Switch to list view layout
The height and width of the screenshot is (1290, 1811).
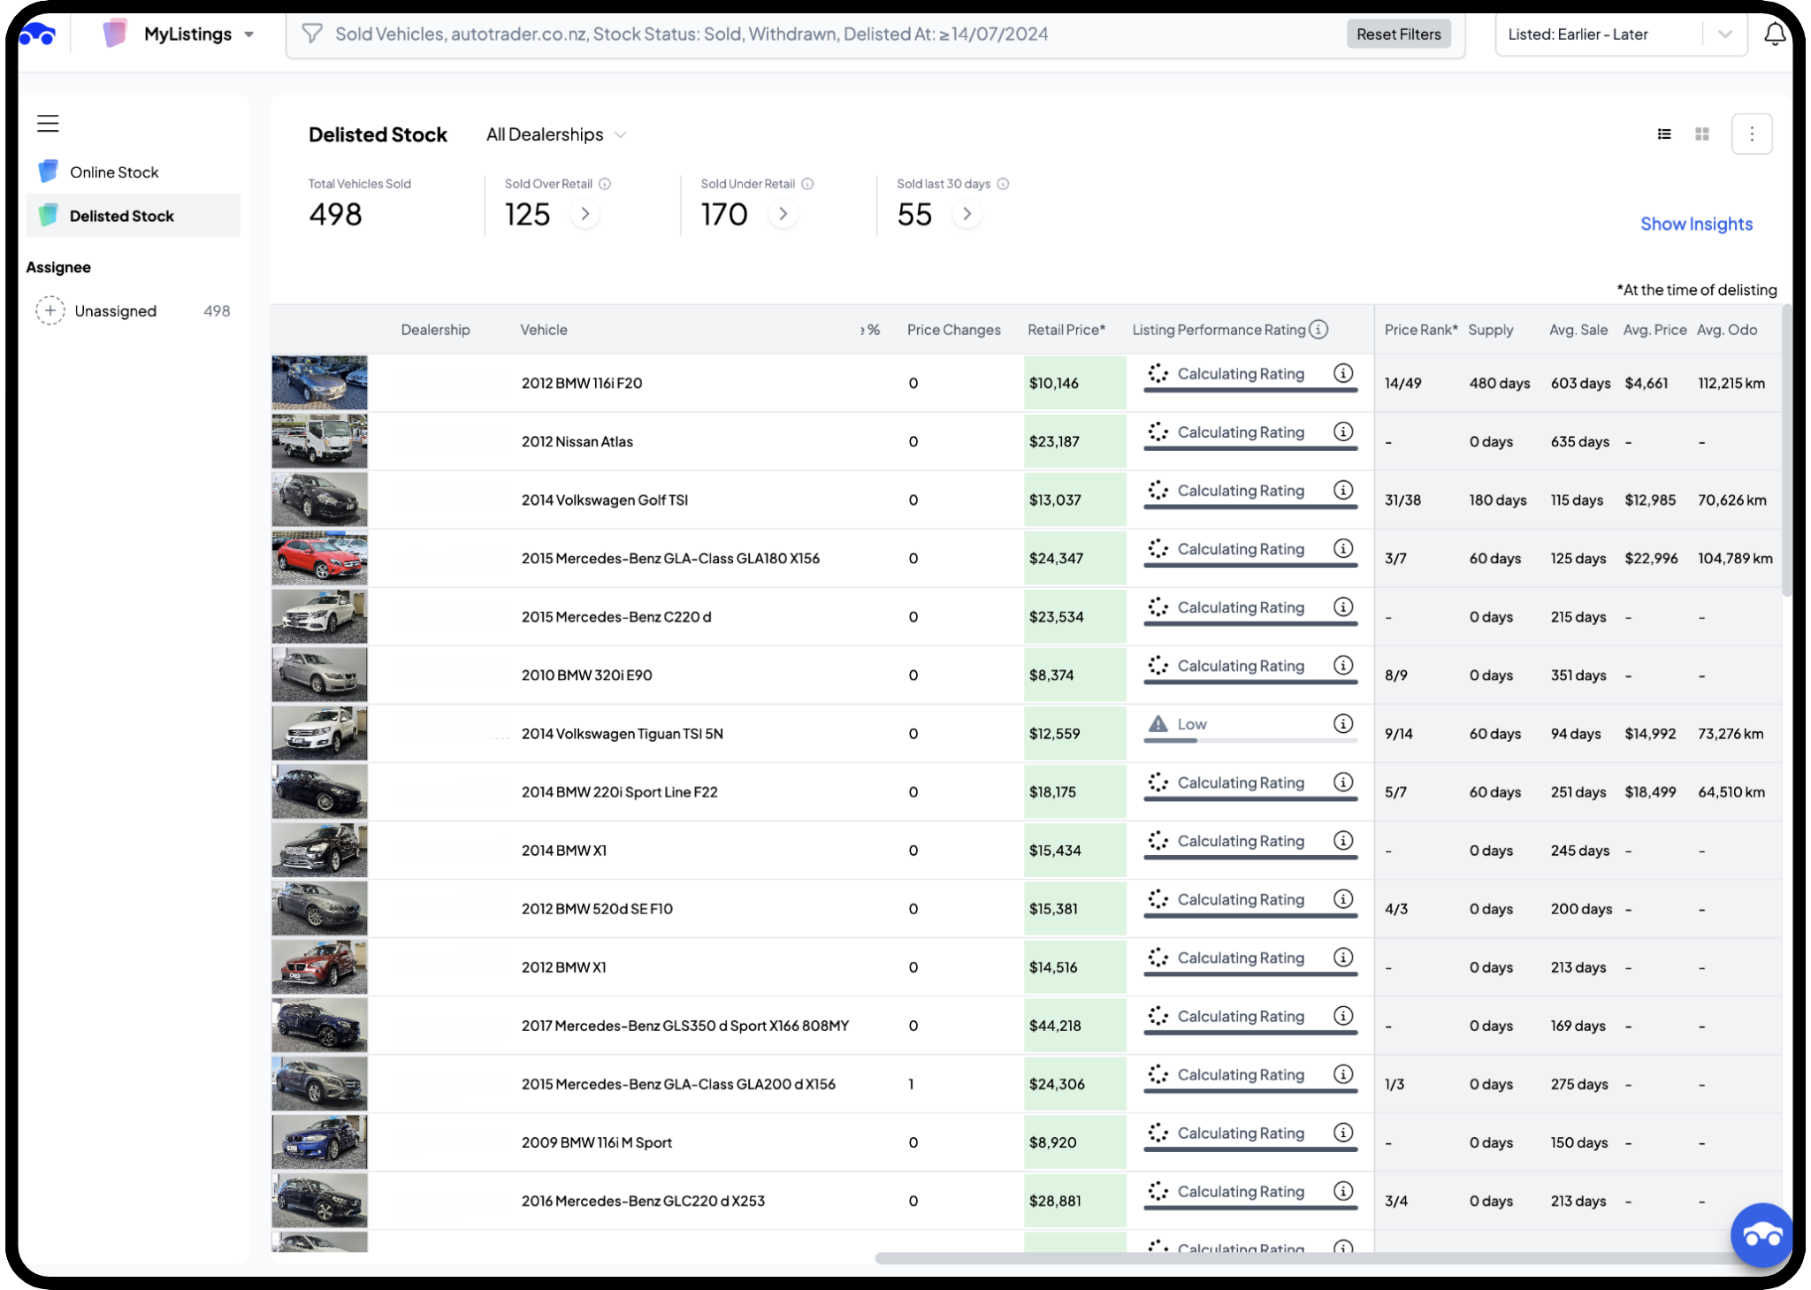pos(1664,134)
